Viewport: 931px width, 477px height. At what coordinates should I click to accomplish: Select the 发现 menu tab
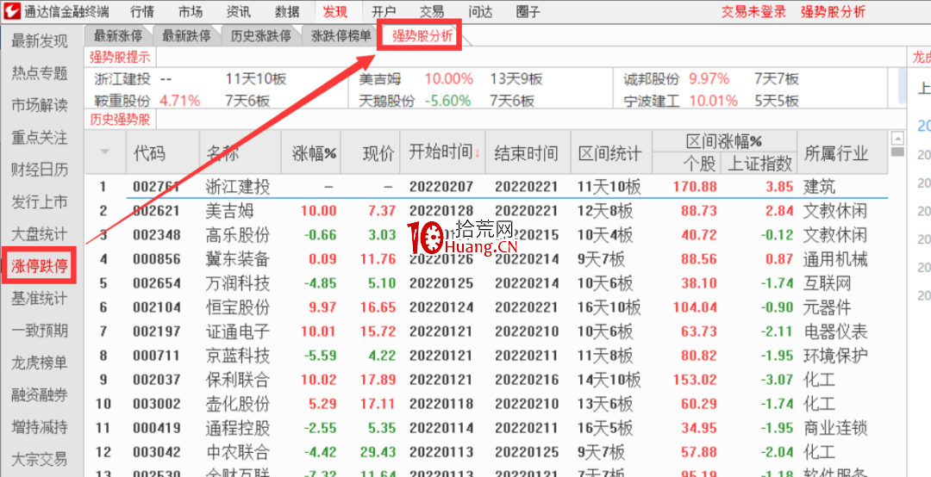[x=336, y=11]
